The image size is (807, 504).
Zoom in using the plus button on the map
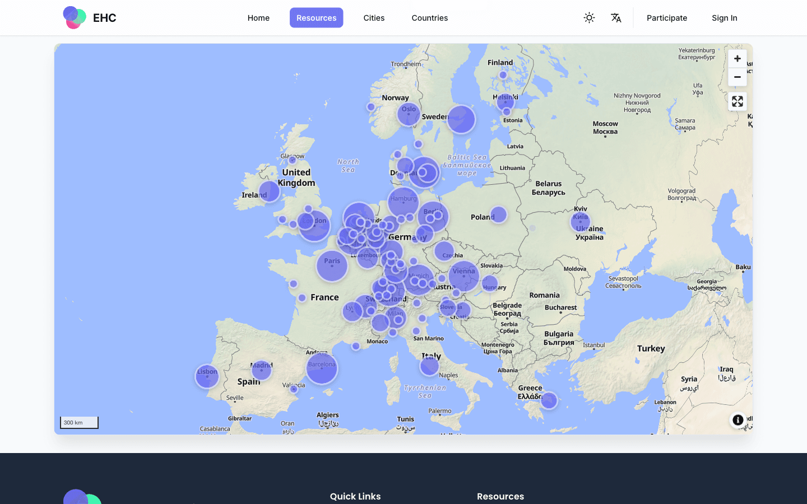737,58
